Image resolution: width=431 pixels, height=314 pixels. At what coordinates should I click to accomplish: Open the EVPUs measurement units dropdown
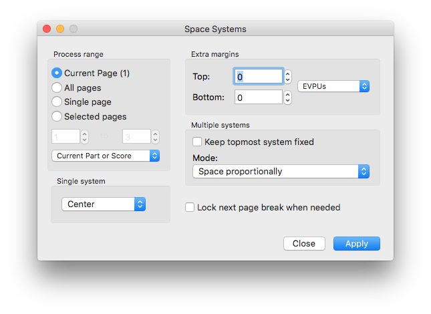click(x=333, y=86)
